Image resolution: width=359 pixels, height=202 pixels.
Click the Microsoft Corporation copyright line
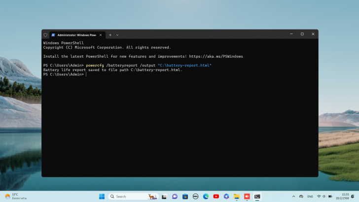tap(107, 47)
